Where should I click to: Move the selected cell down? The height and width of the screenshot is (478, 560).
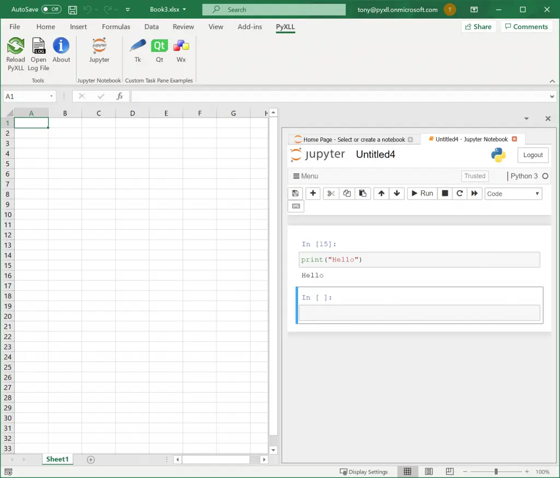[397, 193]
